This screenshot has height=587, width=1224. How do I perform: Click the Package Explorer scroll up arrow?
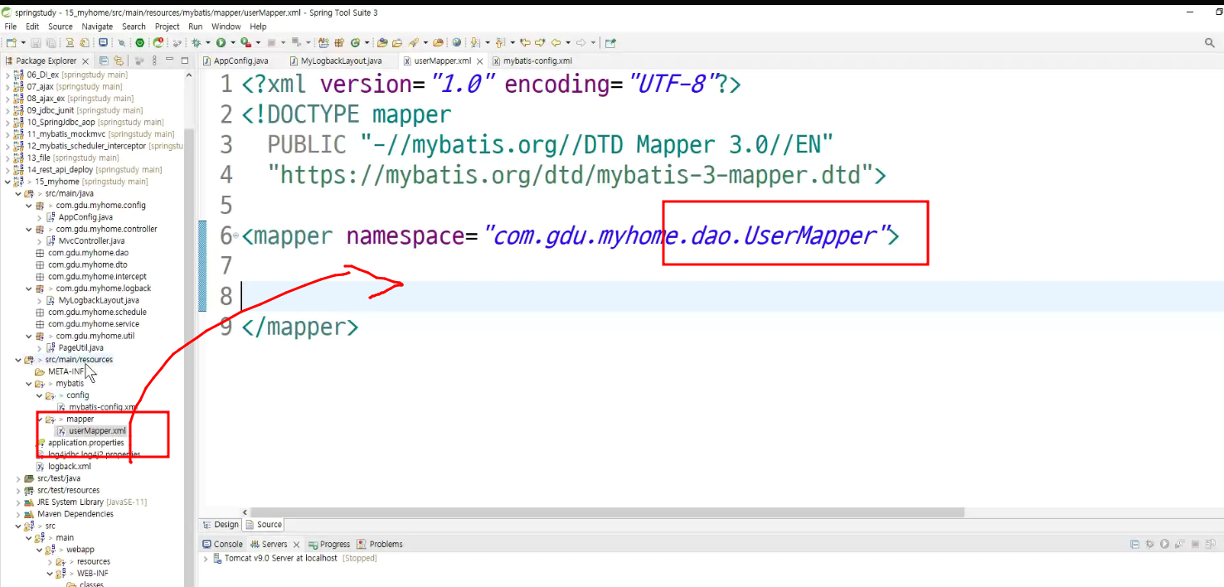tap(189, 75)
